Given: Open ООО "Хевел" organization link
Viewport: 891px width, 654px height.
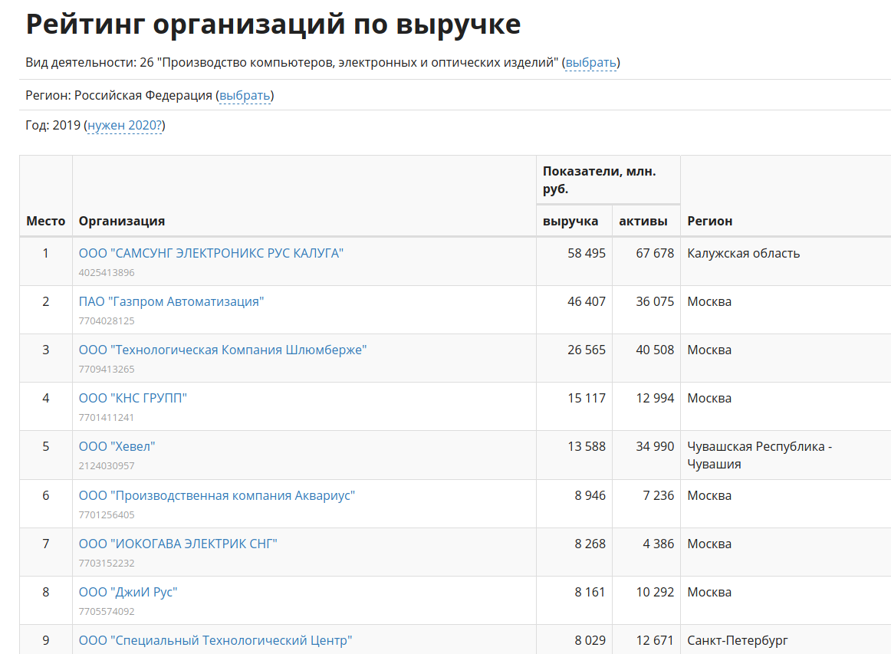Looking at the screenshot, I should coord(117,447).
